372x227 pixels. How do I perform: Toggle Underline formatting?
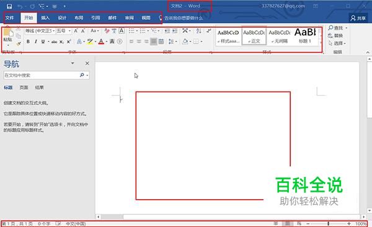pos(43,41)
